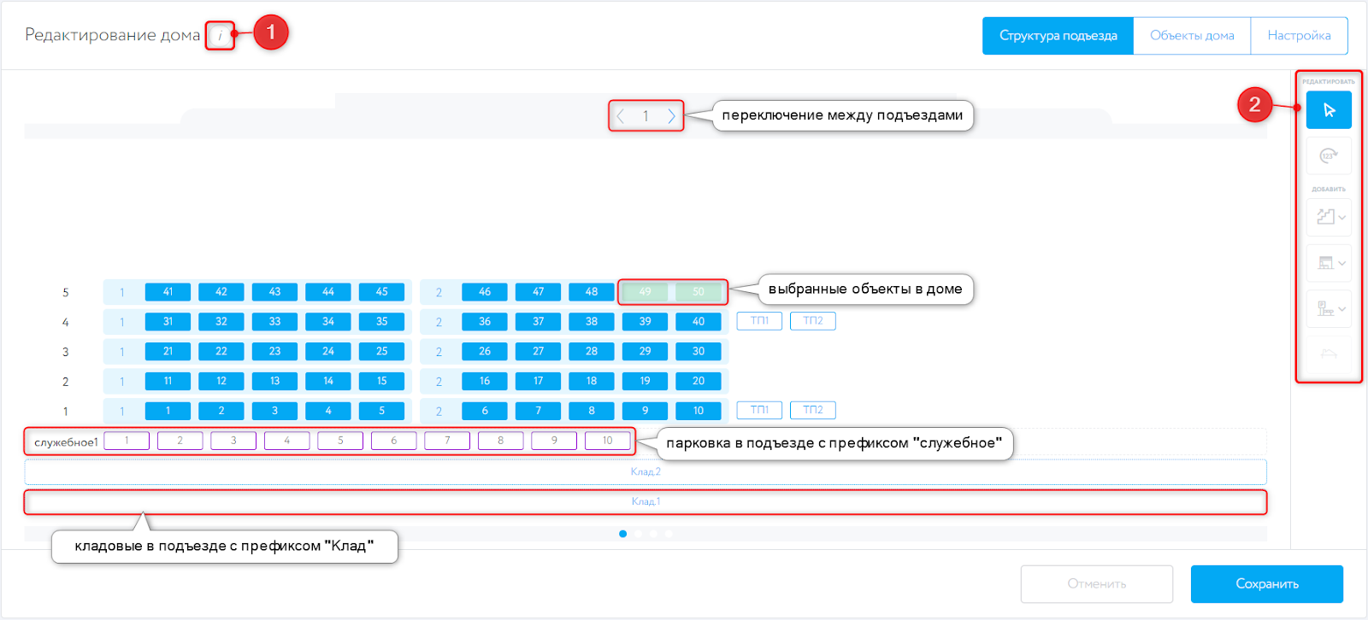Deselect highlighted apartment 49
The height and width of the screenshot is (620, 1368).
click(x=645, y=292)
